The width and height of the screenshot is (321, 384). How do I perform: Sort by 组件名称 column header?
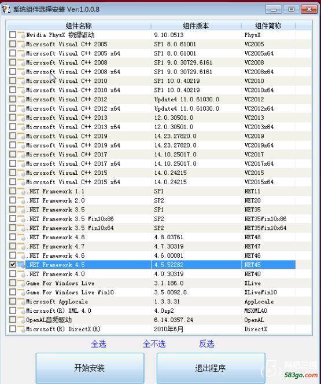click(79, 25)
